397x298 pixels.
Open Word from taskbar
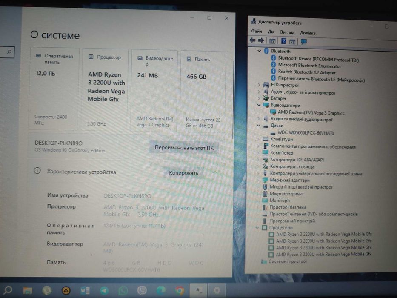(85, 290)
